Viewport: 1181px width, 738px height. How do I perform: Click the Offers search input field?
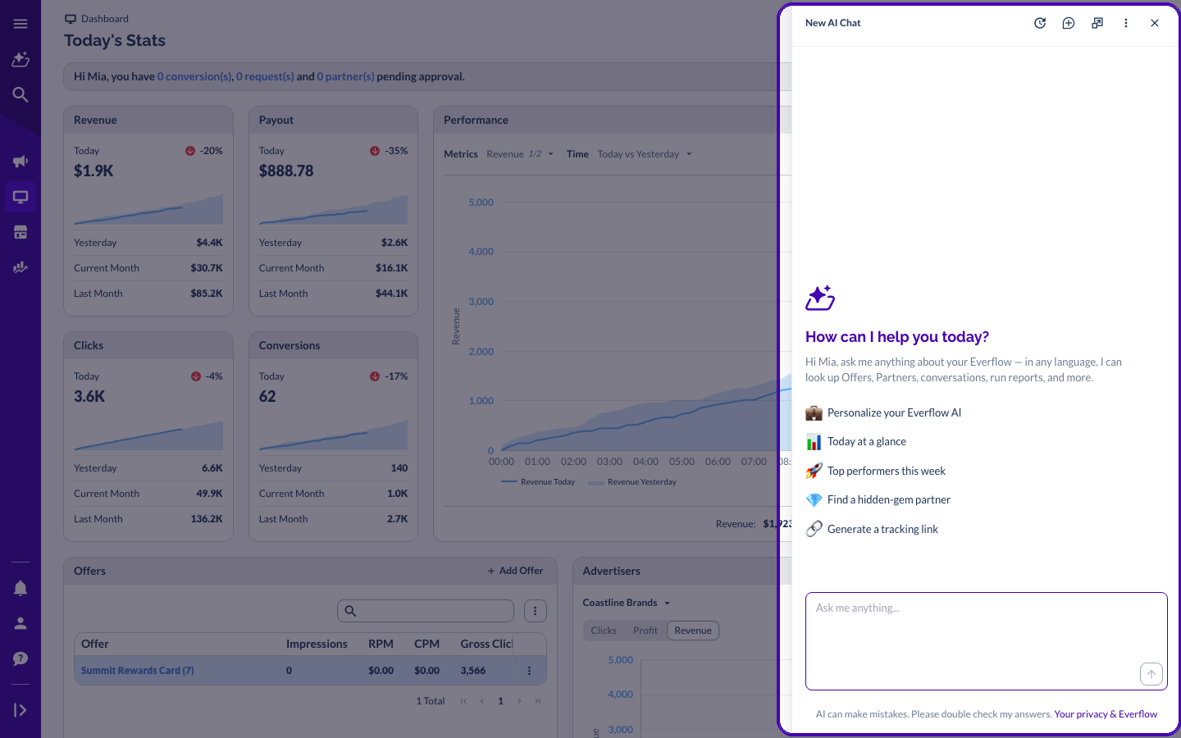(426, 611)
